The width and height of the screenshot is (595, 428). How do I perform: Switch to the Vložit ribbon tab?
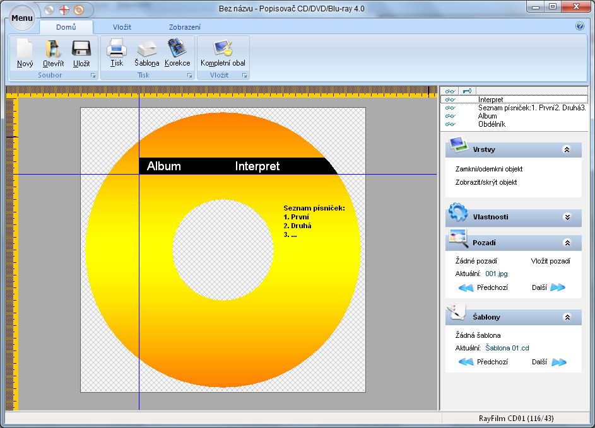click(122, 27)
